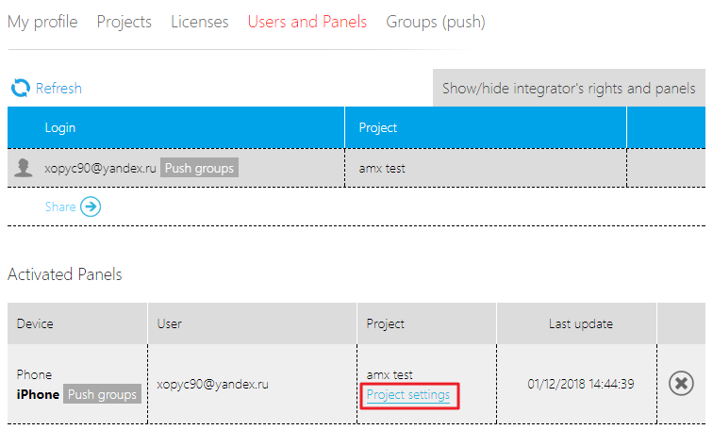Click the user avatar icon beside login
This screenshot has width=713, height=430.
tap(24, 168)
